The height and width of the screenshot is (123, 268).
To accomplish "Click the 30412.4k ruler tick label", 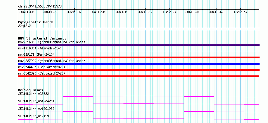I will coord(217,12).
